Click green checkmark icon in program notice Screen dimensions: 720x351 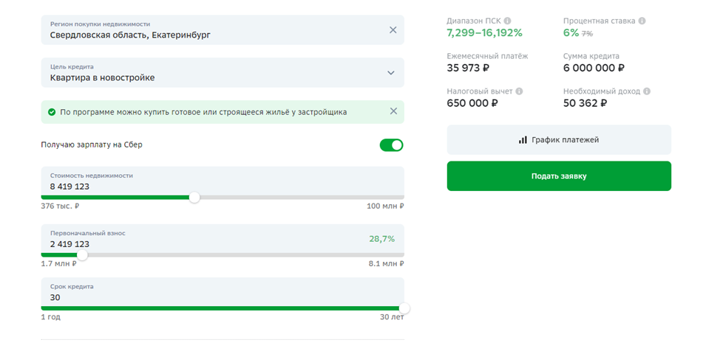[x=52, y=112]
